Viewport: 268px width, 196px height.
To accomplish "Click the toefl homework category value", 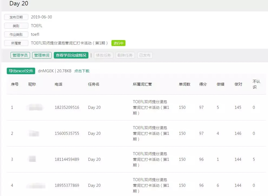I will pos(35,34).
